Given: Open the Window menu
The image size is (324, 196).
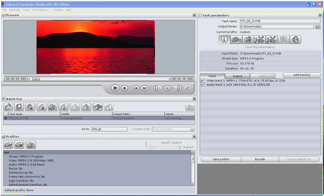Looking at the screenshot, I should pos(58,10).
